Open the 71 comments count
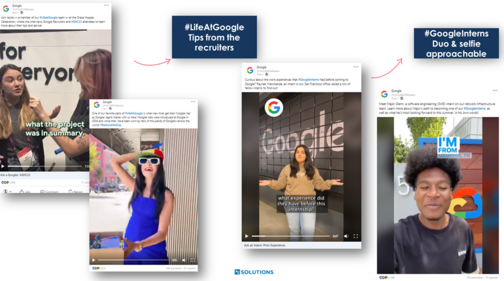Viewport: 504px width, 281px height. pos(85,182)
